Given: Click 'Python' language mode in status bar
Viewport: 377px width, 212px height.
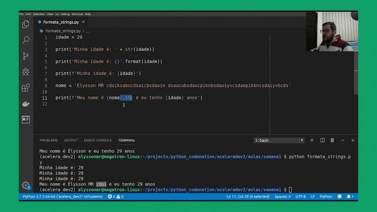Looking at the screenshot, I should click(x=326, y=197).
